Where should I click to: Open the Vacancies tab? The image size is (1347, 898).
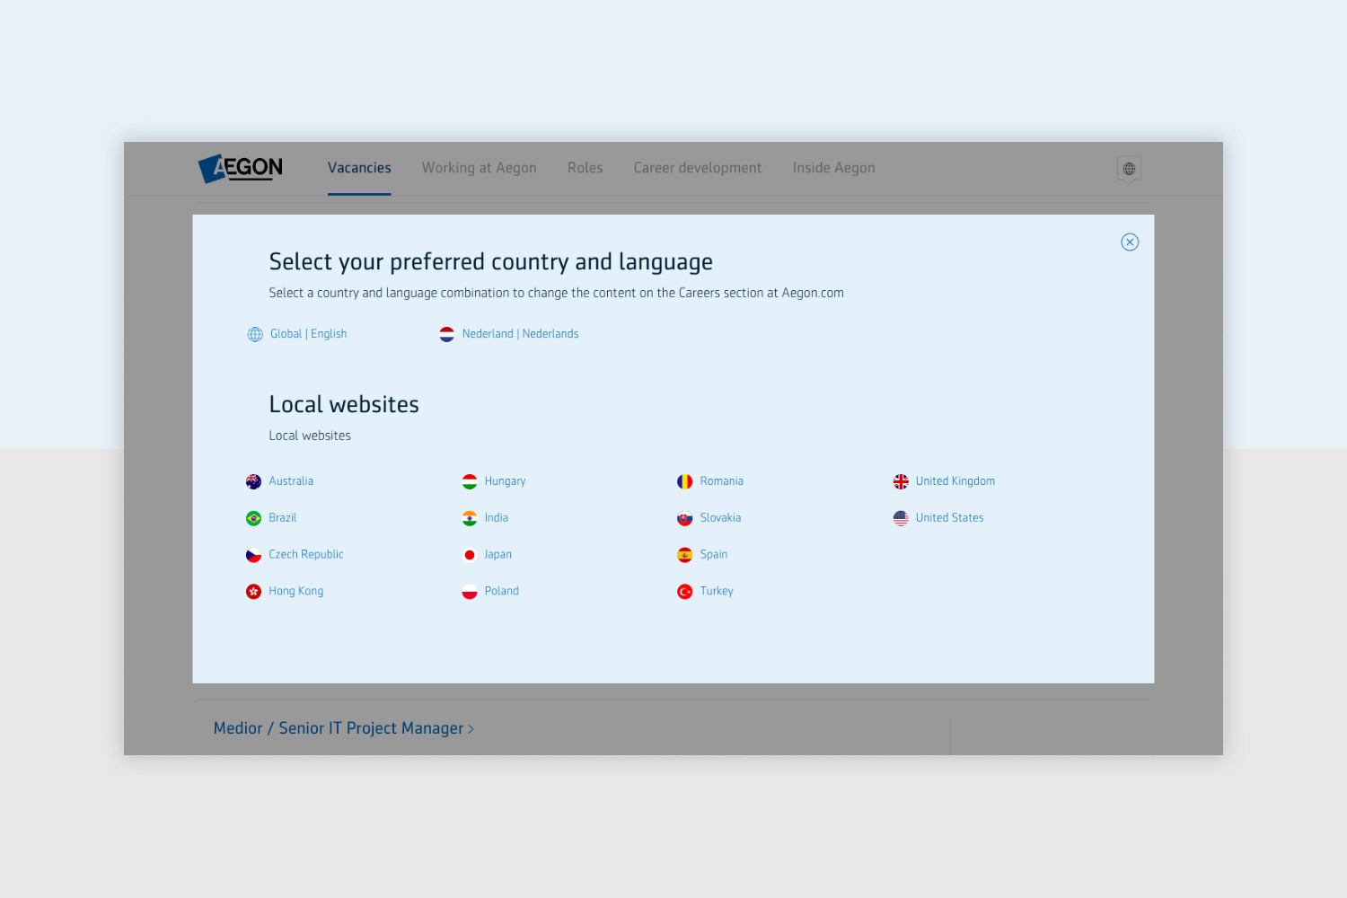coord(359,168)
